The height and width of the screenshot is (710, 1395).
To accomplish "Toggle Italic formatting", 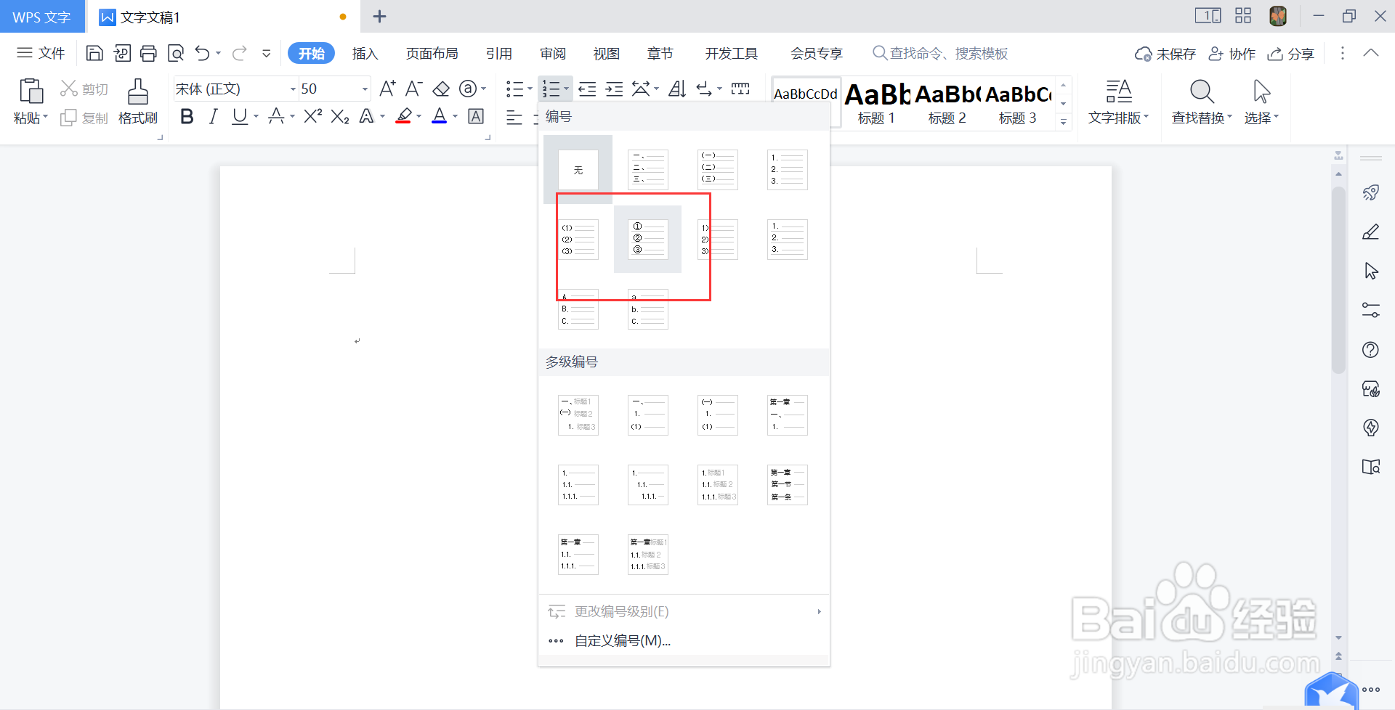I will (x=213, y=116).
